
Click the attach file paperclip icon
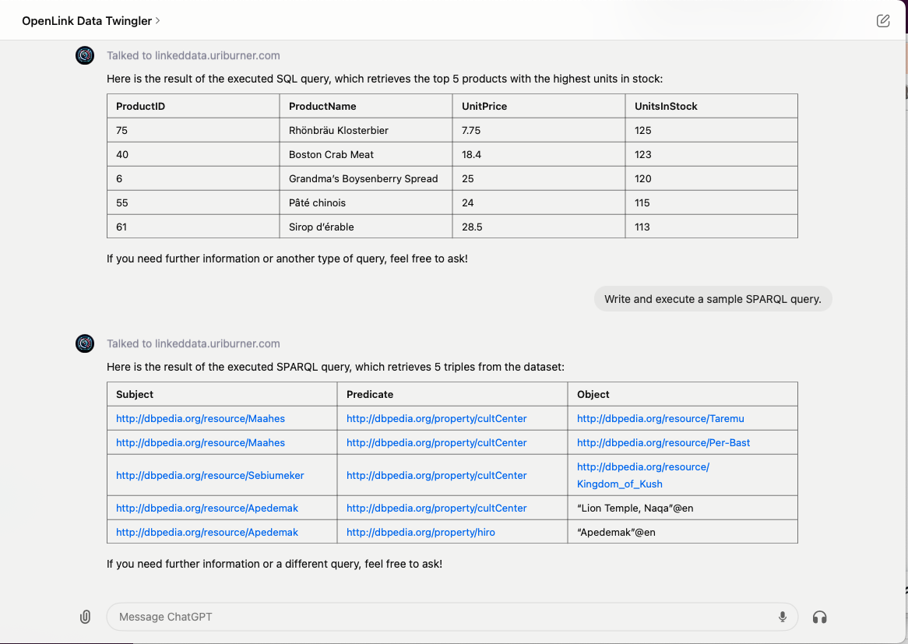(85, 617)
